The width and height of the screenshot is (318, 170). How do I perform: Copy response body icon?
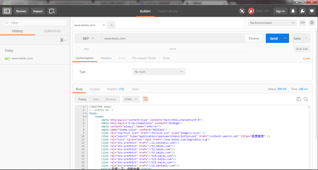click(298, 99)
